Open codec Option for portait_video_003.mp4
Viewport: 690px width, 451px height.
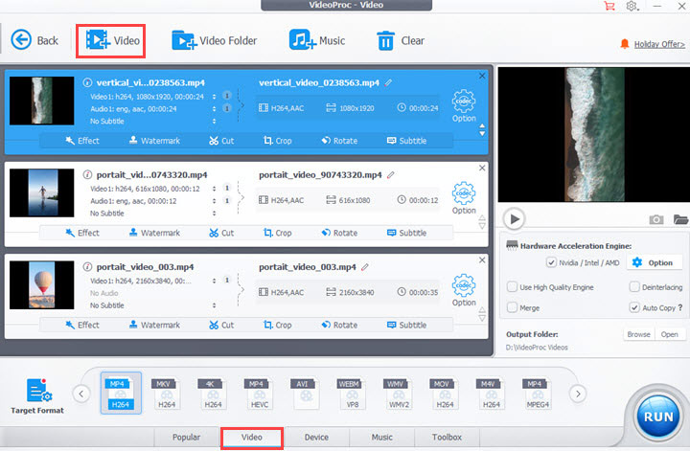[x=464, y=290]
